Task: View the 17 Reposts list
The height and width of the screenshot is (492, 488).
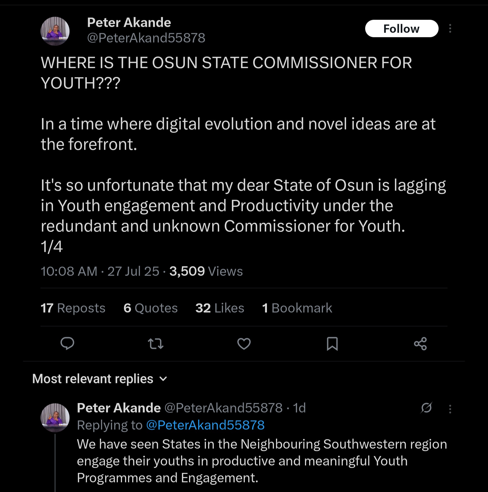Action: (x=73, y=308)
